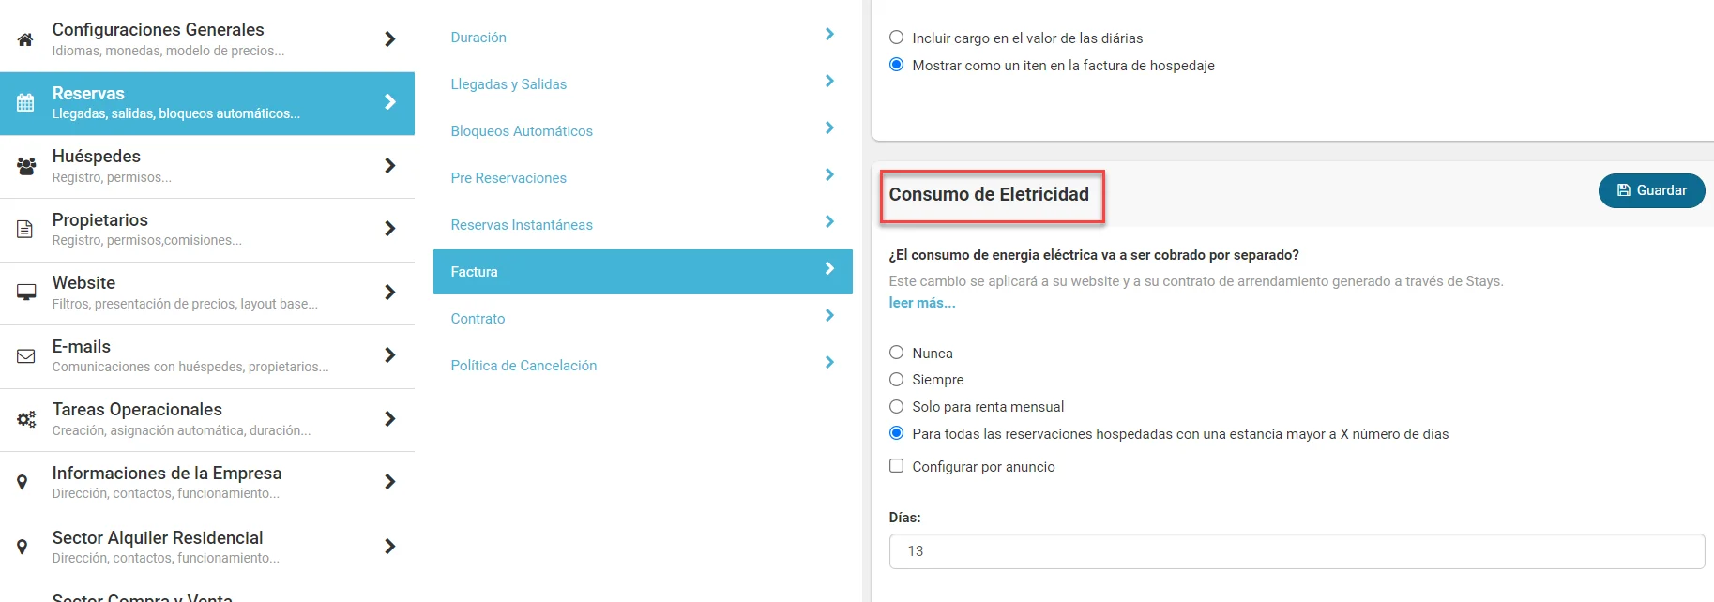The width and height of the screenshot is (1714, 602).
Task: Enable the Configurar por anuncio checkbox
Action: coord(897,466)
